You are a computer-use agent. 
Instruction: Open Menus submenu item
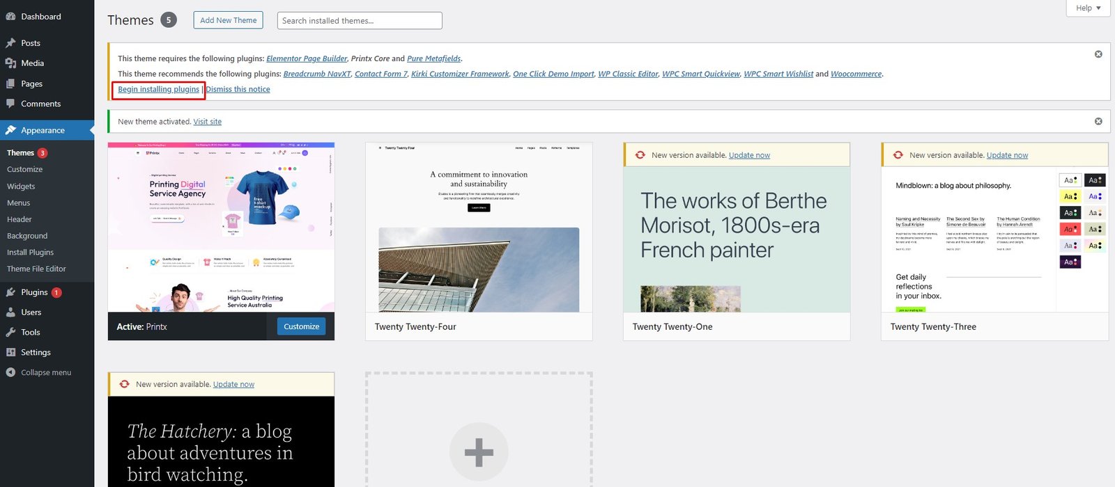[19, 203]
